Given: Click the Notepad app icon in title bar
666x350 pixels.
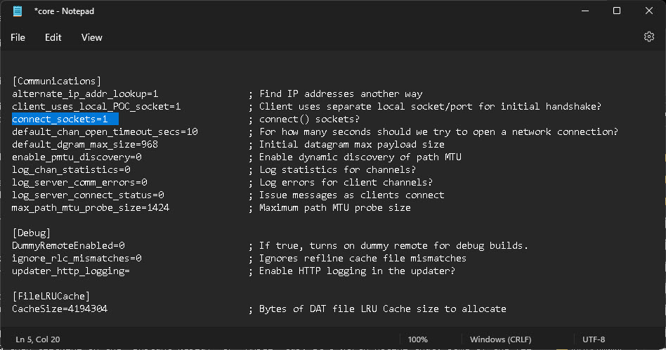Looking at the screenshot, I should point(18,11).
